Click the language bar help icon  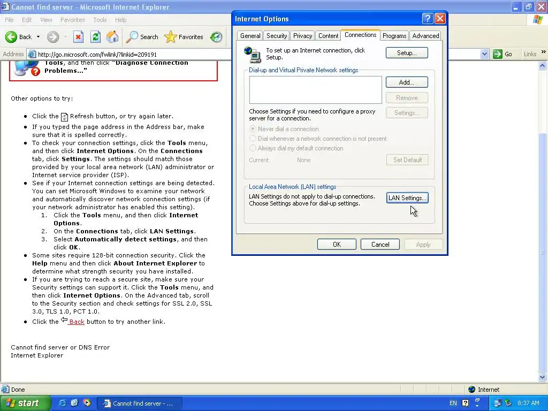tap(465, 403)
